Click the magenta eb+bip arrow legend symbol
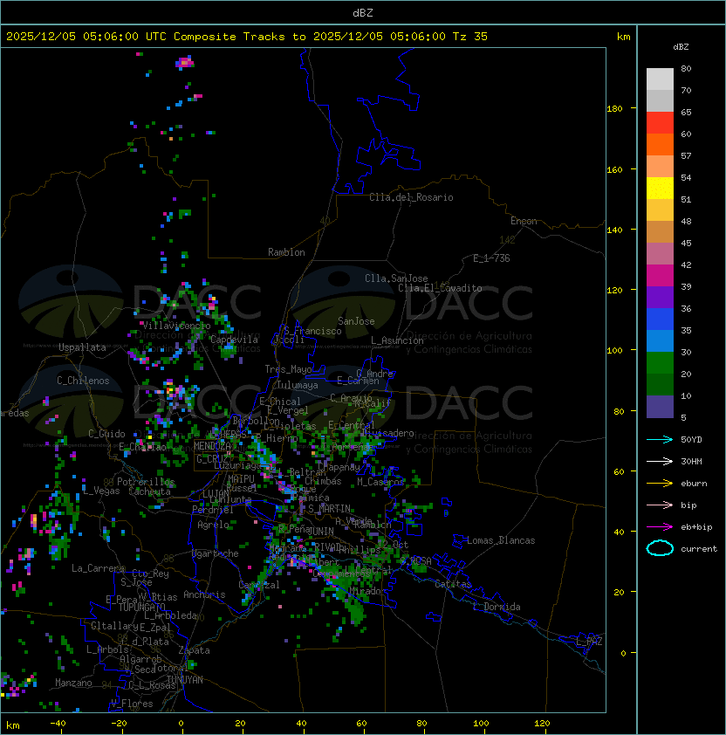This screenshot has width=726, height=735. tap(660, 527)
